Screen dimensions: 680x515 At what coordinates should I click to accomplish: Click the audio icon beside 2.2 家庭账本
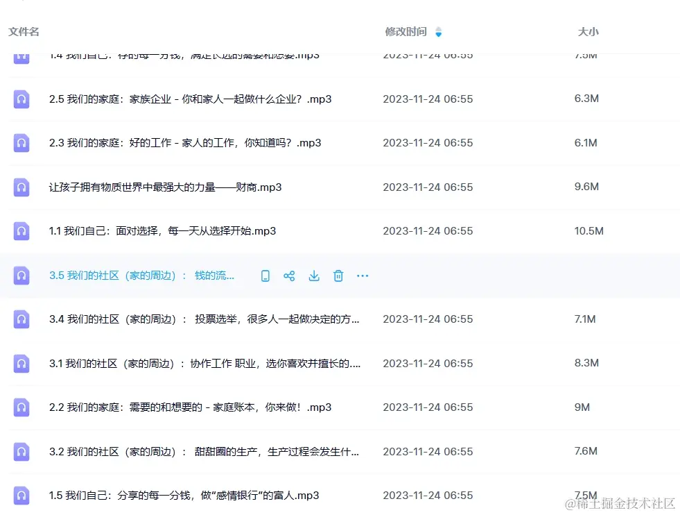21,407
